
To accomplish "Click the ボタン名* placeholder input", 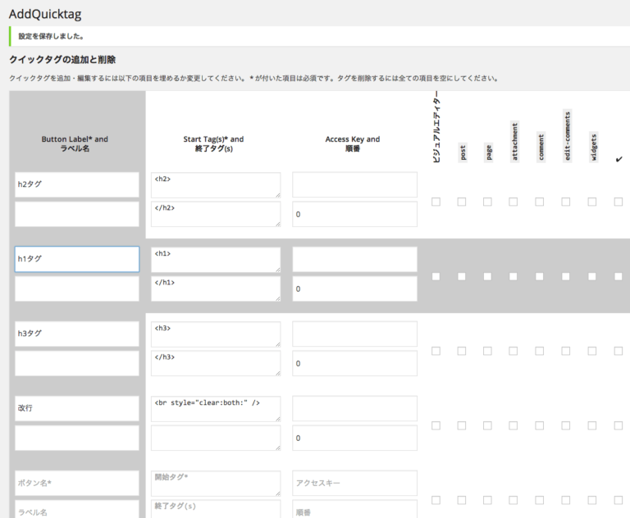I will [77, 483].
